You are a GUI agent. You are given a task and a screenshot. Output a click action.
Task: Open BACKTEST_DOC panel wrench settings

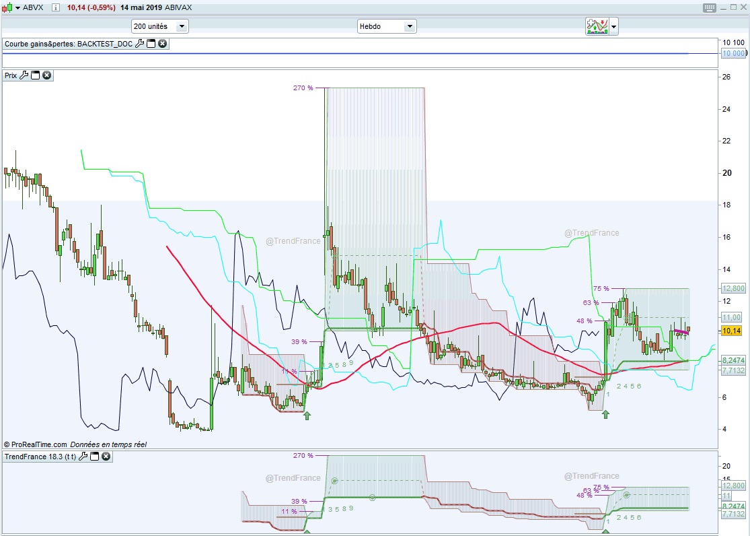click(140, 44)
